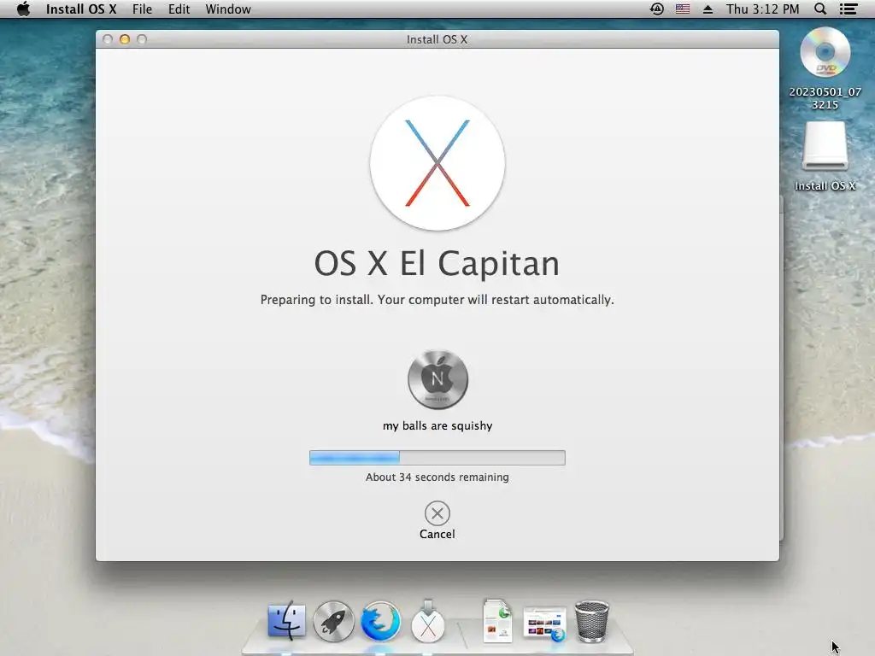Minimize the Install OS X window
This screenshot has width=875, height=656.
point(125,39)
